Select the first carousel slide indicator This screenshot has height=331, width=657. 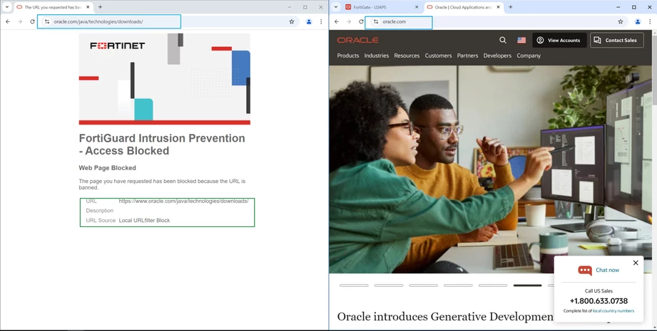(354, 285)
